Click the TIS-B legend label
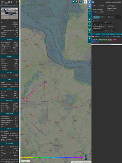122x163 pixels. pos(114,40)
